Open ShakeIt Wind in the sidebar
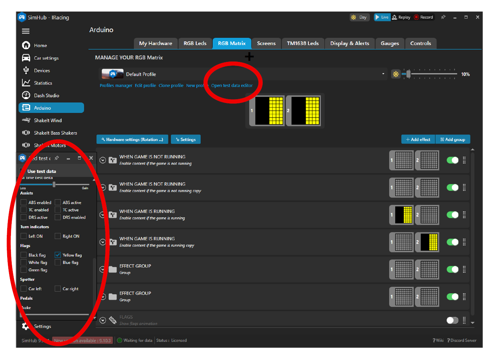Viewport: 490px width, 356px height. pos(48,120)
